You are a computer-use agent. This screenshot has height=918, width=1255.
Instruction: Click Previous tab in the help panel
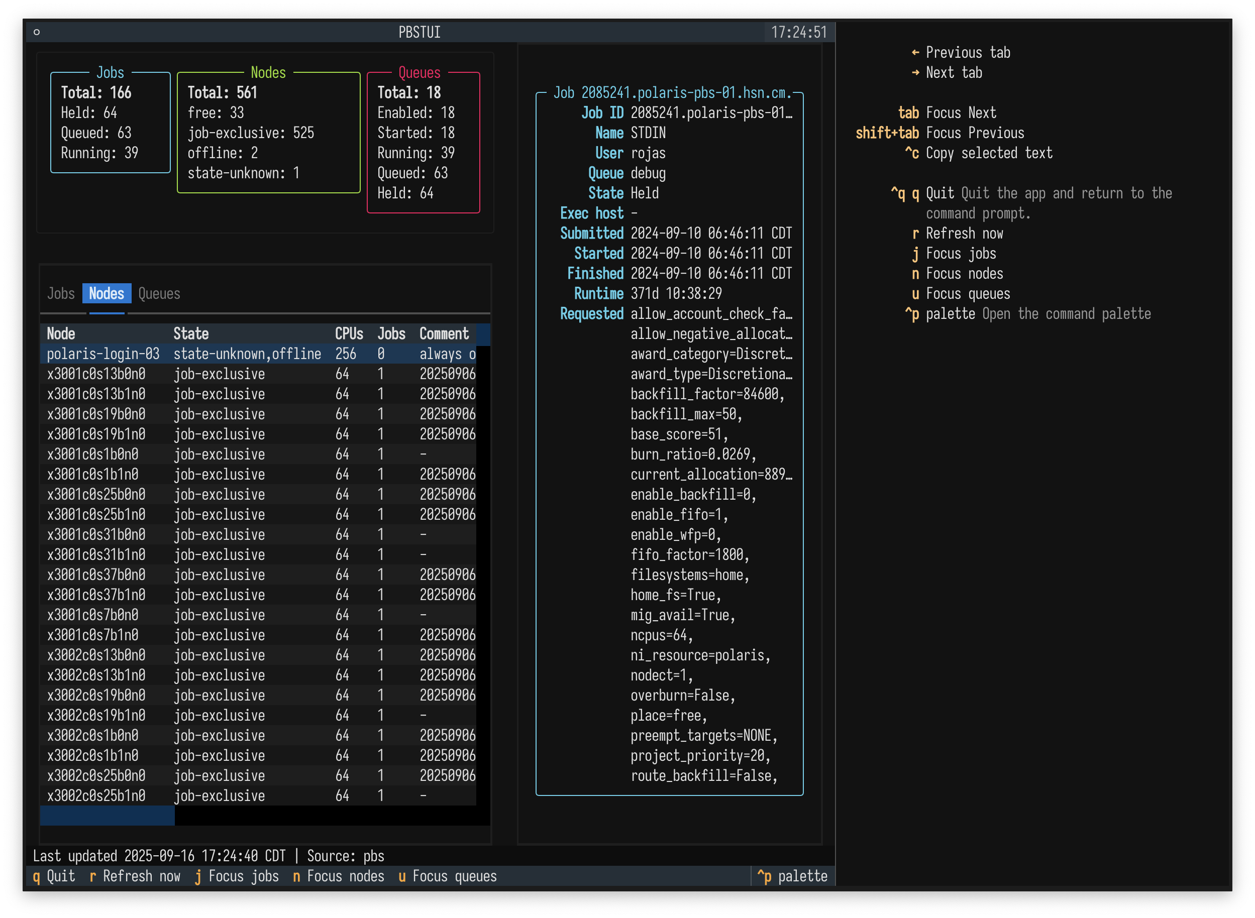[968, 52]
